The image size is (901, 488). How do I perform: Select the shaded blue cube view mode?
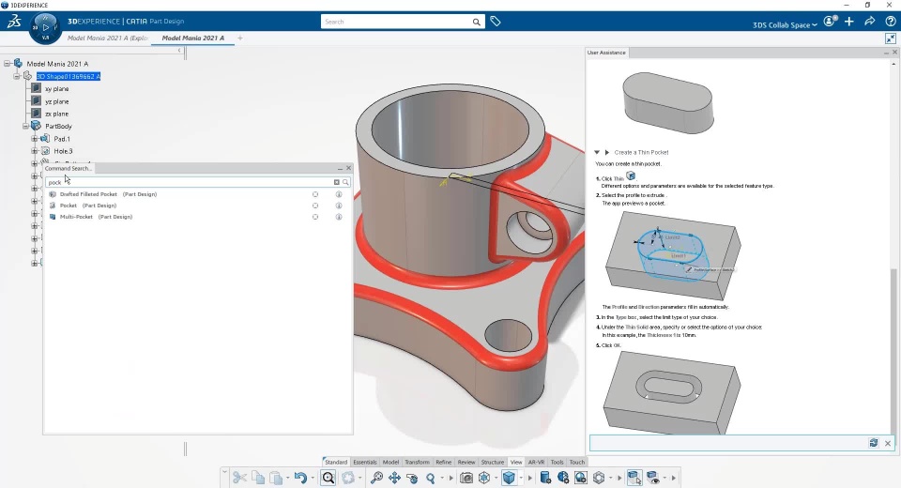509,478
